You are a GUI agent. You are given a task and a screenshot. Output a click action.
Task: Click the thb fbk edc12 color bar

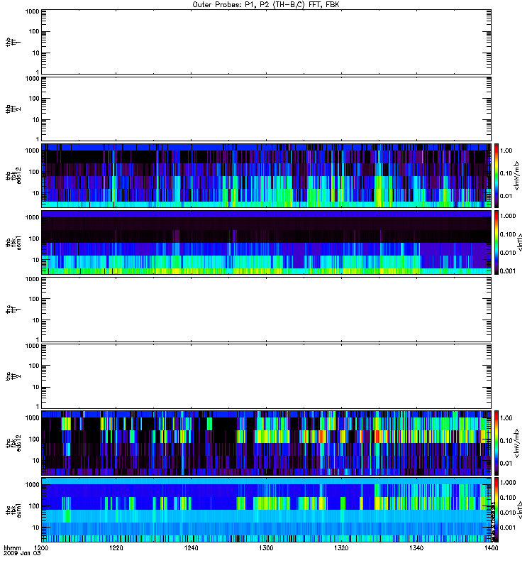point(497,175)
